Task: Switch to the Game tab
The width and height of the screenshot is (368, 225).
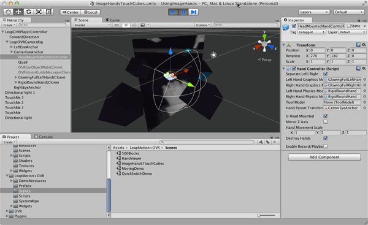Action: 113,20
